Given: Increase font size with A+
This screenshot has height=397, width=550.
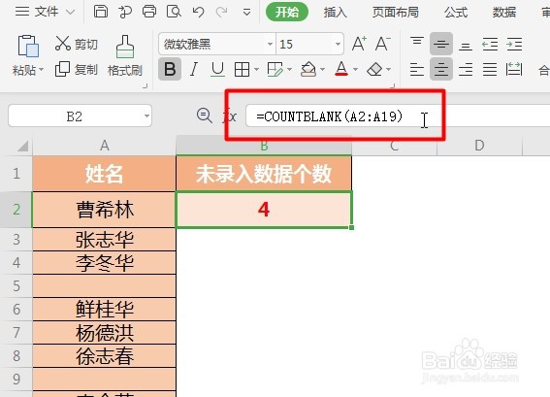Looking at the screenshot, I should (x=359, y=44).
